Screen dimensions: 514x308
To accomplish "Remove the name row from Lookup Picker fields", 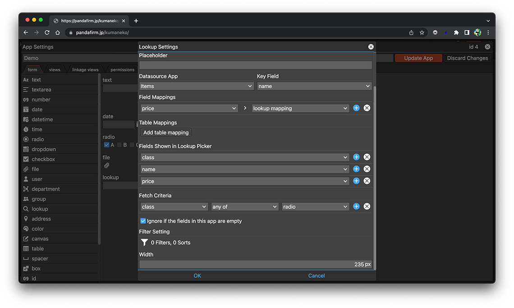I will coord(367,169).
